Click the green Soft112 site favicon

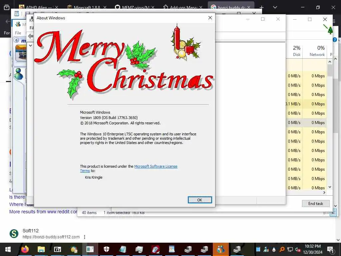pos(14,234)
